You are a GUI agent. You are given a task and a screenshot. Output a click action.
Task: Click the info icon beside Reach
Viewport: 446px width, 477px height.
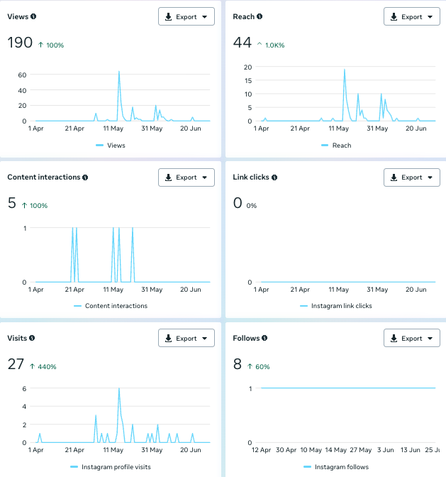(260, 16)
